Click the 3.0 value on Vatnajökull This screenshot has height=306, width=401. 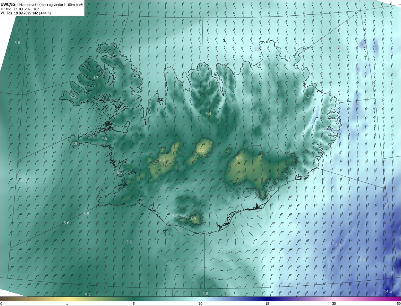239,159
